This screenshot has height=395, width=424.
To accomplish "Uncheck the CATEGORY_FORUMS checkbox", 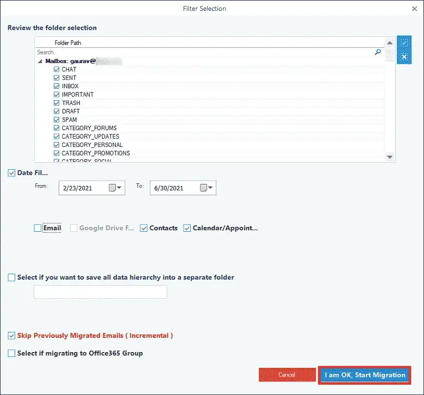I will (x=56, y=128).
